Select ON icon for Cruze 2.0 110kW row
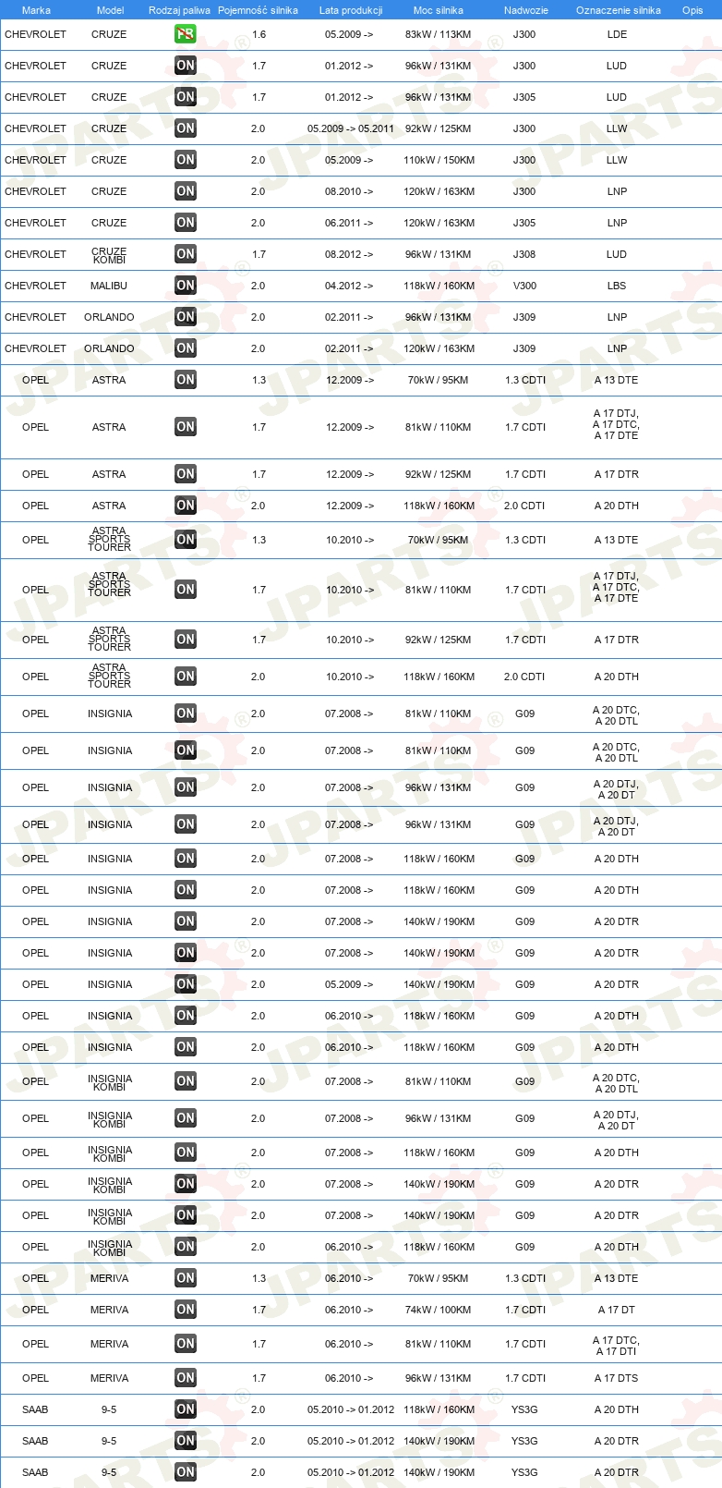722x1488 pixels. coord(186,160)
